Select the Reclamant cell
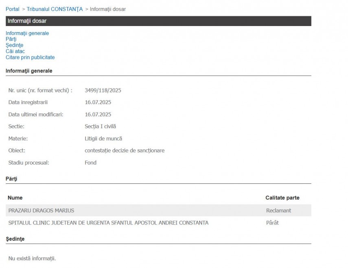The width and height of the screenshot is (348, 268). pyautogui.click(x=278, y=211)
